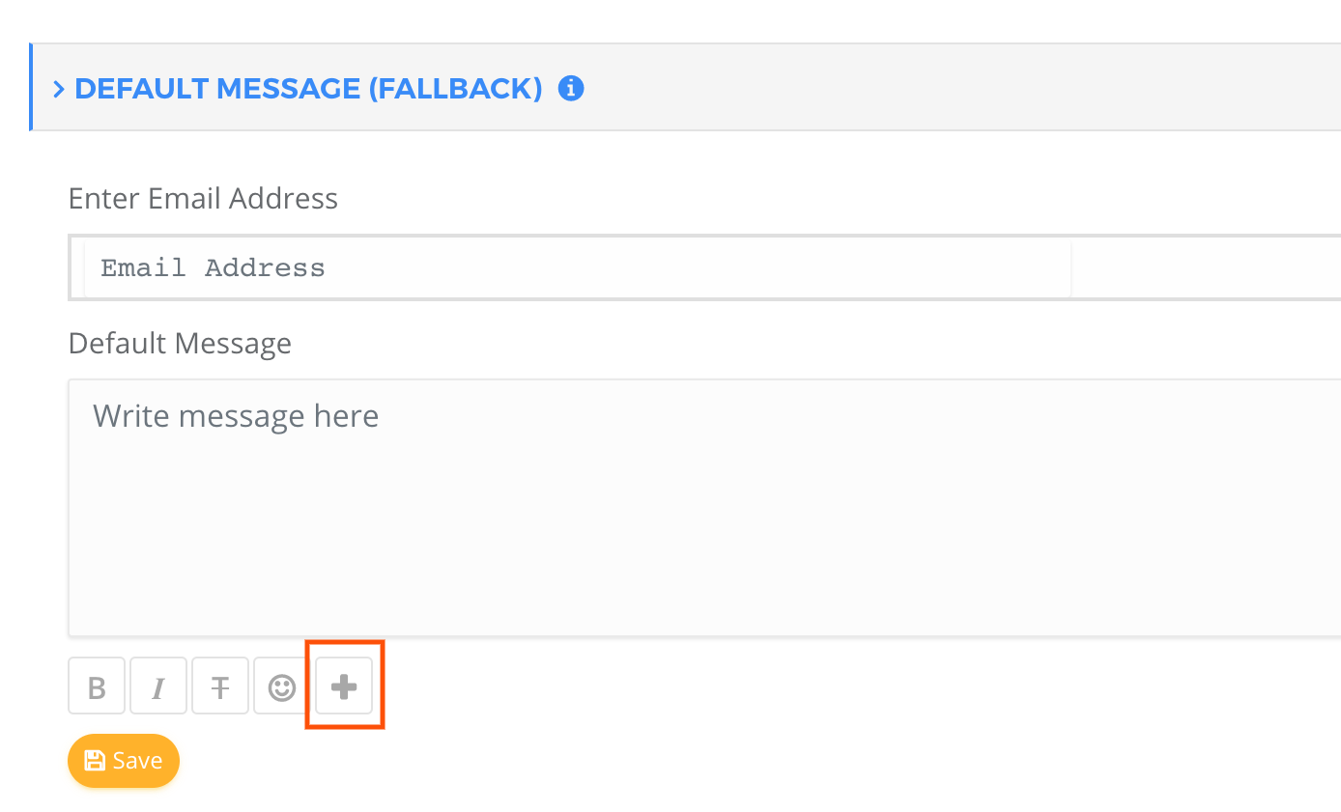1341x812 pixels.
Task: Click empty right portion of email box
Action: (1208, 267)
